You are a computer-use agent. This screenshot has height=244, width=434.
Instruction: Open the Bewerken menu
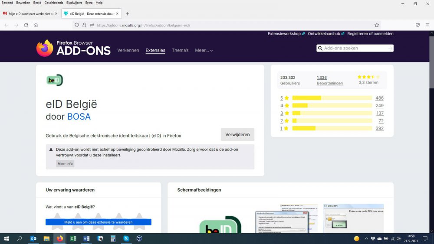[23, 3]
